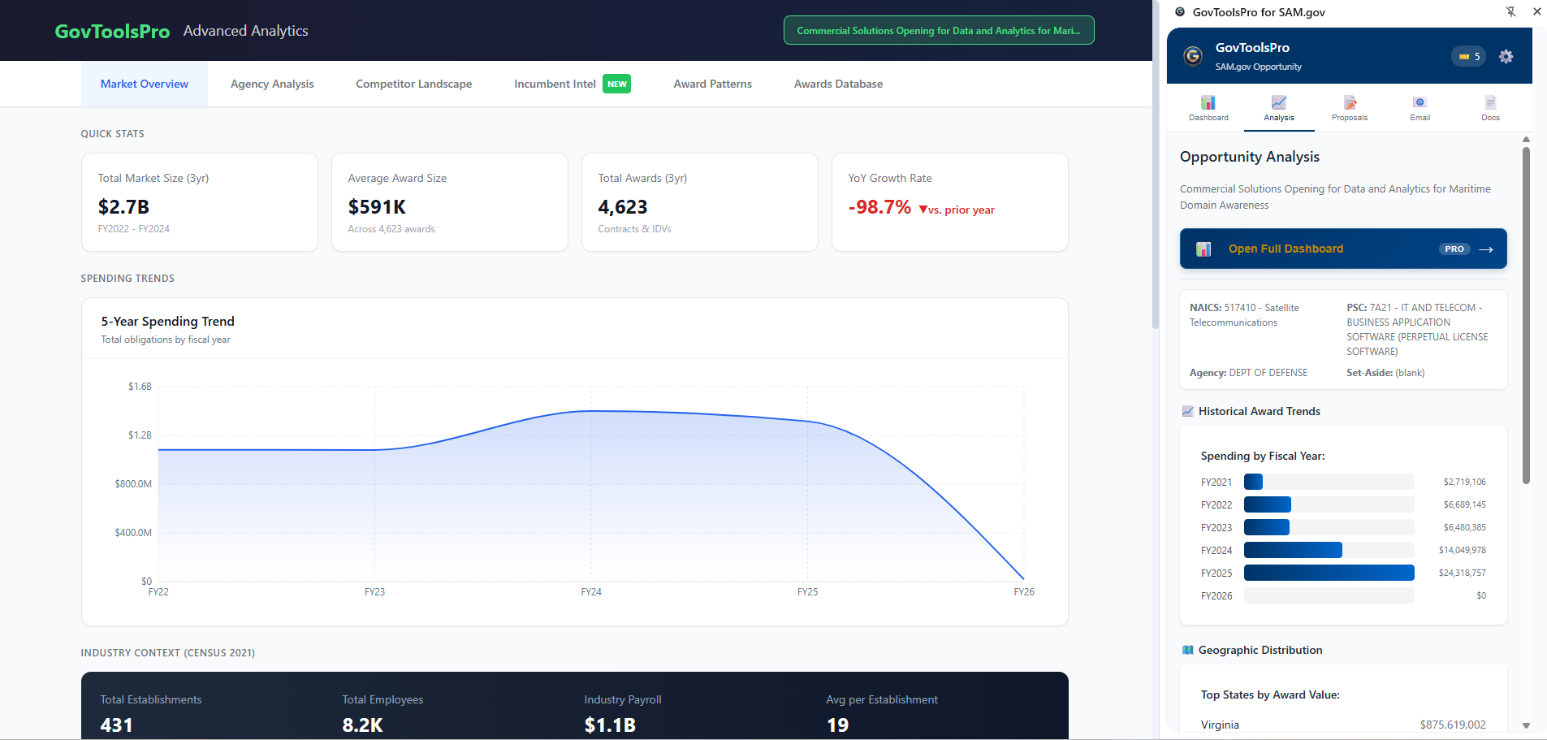Click the Historical Award Trends chart icon
This screenshot has width=1547, height=740.
[x=1186, y=411]
